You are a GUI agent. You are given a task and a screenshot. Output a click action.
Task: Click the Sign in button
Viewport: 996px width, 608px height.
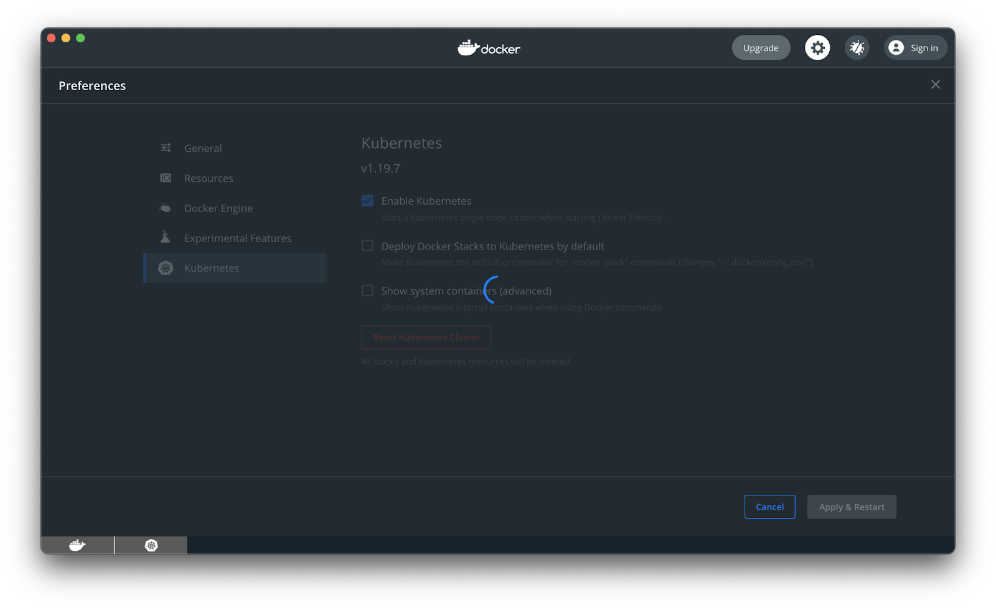915,47
